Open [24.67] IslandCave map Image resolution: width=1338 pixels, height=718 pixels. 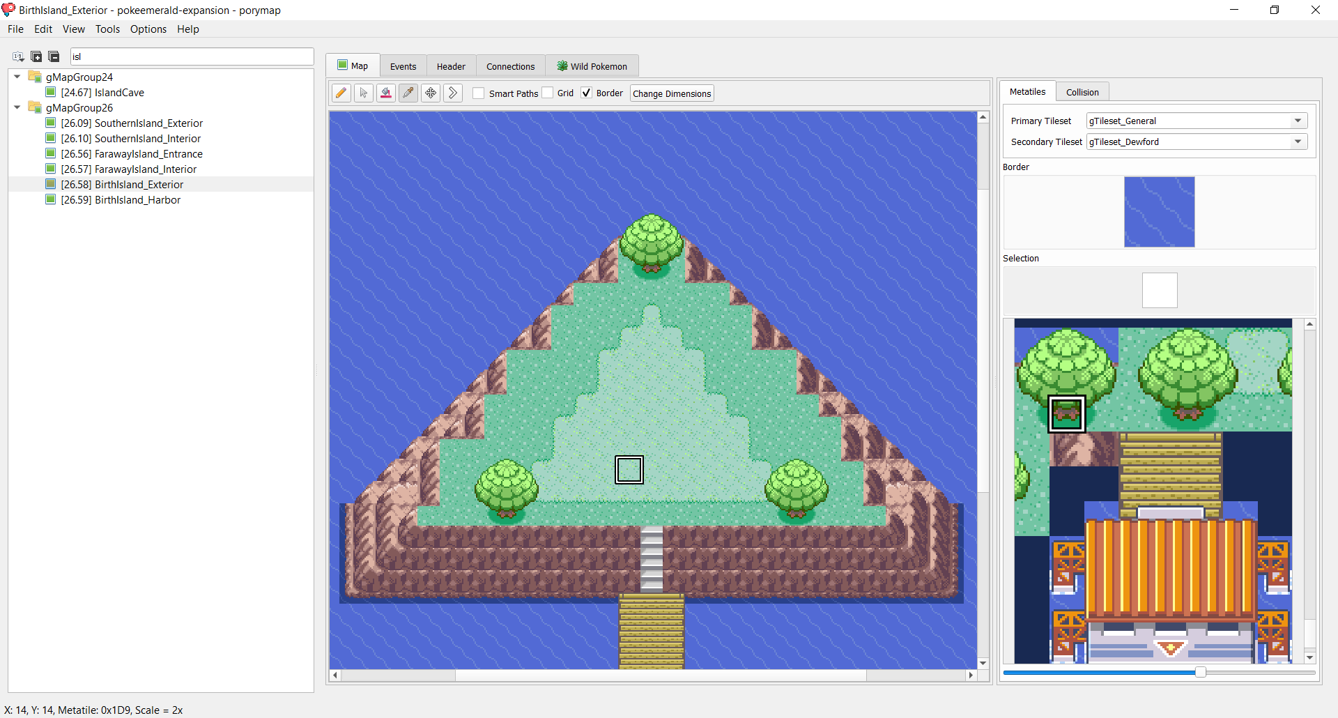pyautogui.click(x=102, y=92)
